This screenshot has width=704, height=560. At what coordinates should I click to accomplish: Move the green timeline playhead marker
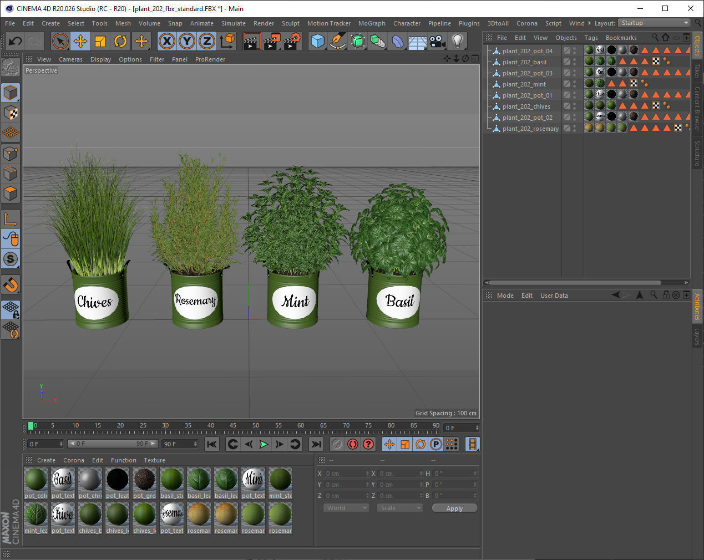click(31, 426)
